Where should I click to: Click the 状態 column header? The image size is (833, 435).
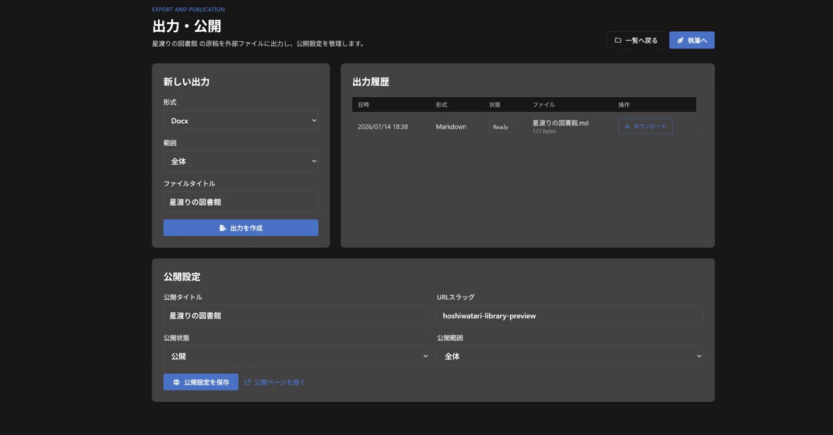[495, 105]
